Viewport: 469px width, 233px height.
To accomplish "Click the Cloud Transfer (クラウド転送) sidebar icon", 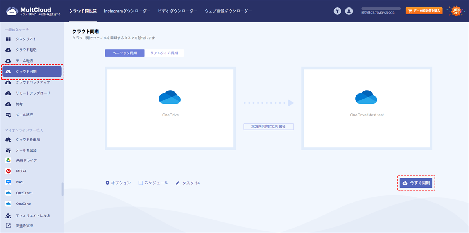I will [8, 50].
